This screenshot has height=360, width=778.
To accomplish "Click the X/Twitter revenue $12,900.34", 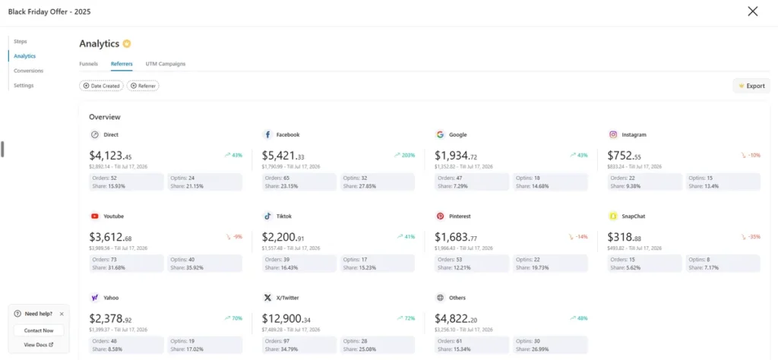I will (286, 319).
